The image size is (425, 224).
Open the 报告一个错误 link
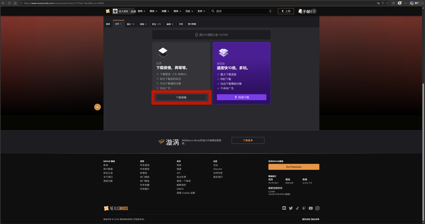click(184, 181)
